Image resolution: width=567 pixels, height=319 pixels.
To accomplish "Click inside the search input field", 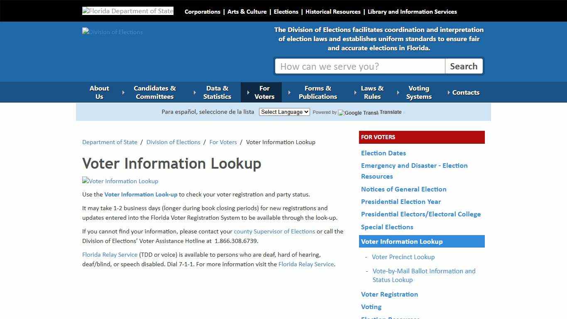I will tap(360, 66).
